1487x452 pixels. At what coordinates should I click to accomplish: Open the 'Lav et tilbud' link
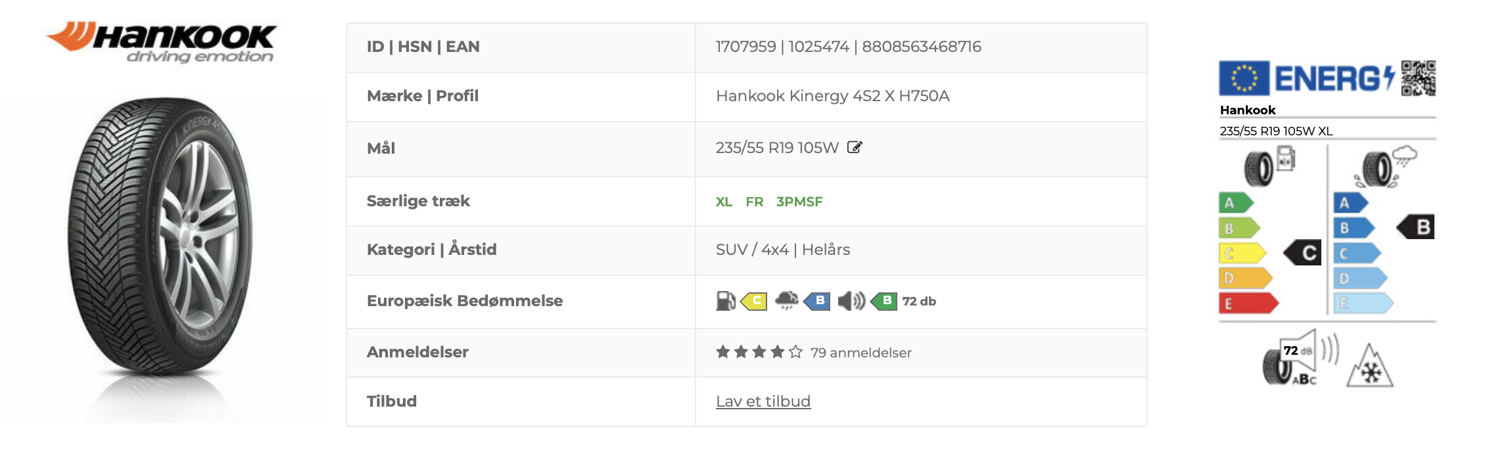[763, 401]
